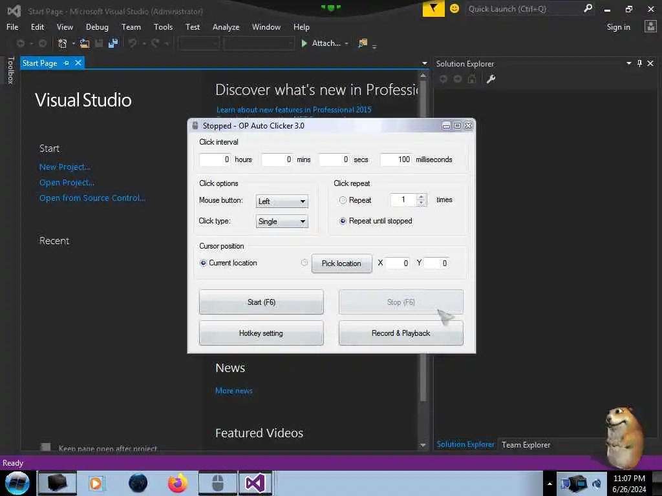The height and width of the screenshot is (496, 662).
Task: Click the account avatar icon beside Sign in
Action: pos(650,26)
